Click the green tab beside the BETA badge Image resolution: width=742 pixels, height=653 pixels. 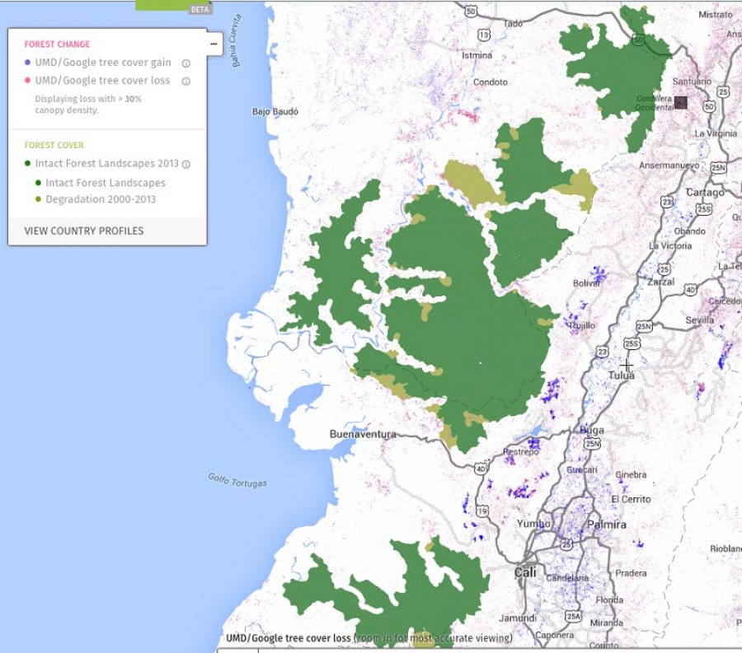pos(162,5)
